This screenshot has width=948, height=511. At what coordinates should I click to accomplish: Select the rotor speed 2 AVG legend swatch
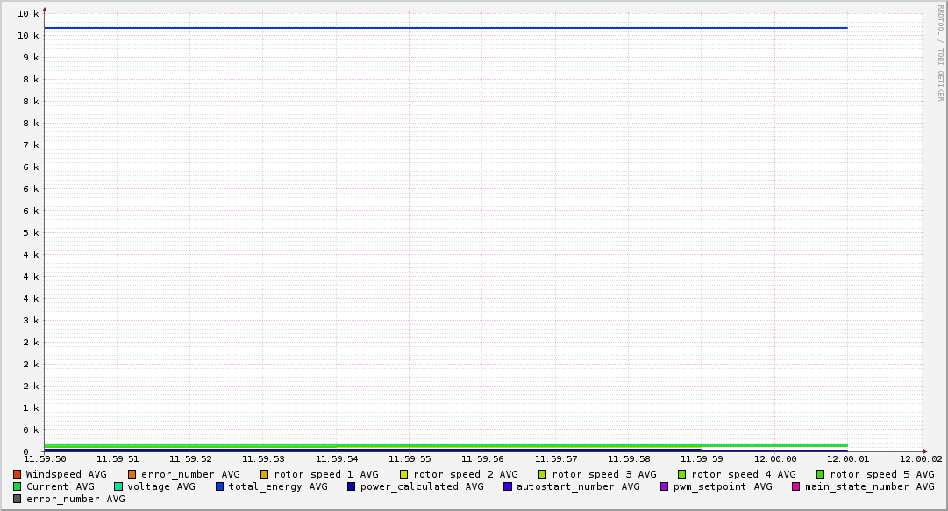(x=404, y=474)
